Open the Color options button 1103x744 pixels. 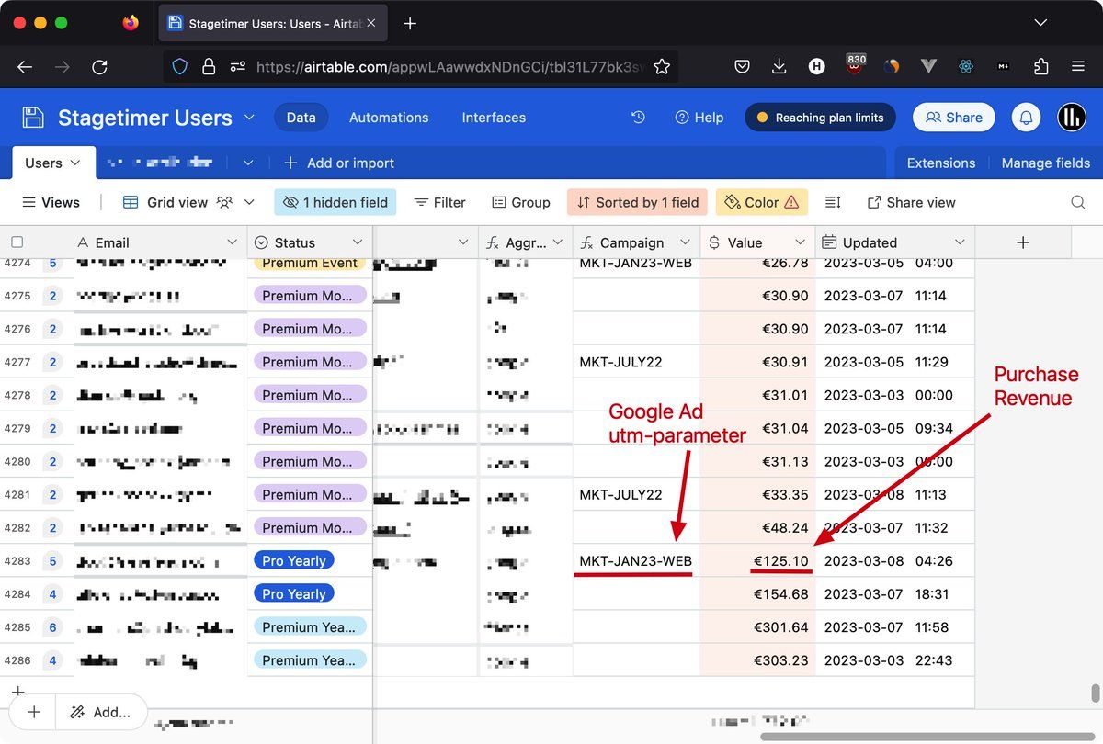click(x=761, y=202)
